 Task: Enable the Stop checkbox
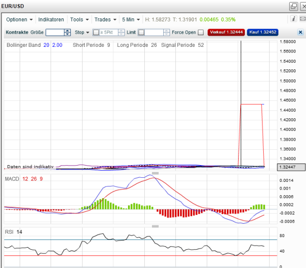click(x=96, y=33)
